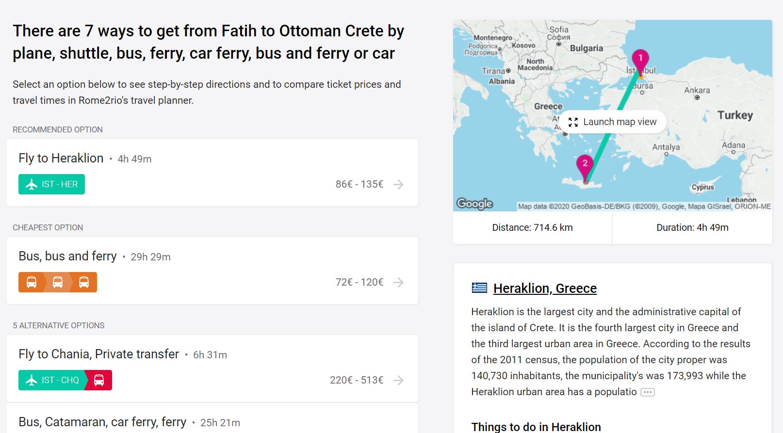
Task: Click the 86€ - 135€ price range
Action: pos(359,184)
